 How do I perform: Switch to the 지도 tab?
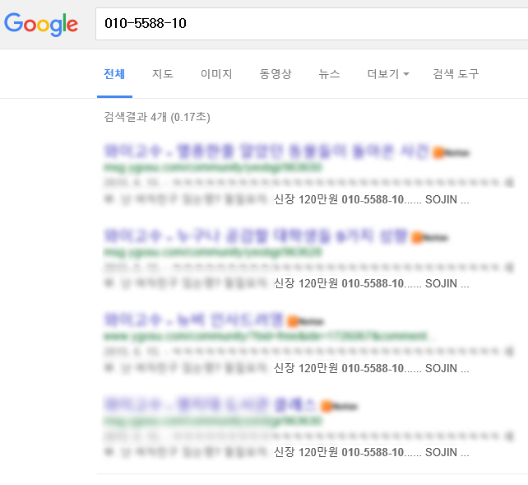(163, 74)
